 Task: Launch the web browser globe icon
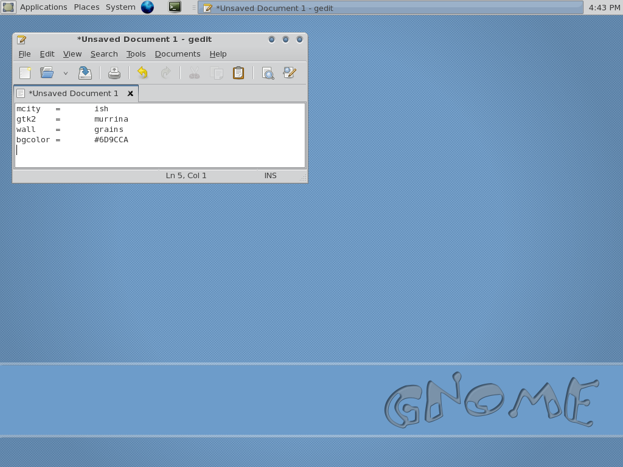point(147,7)
